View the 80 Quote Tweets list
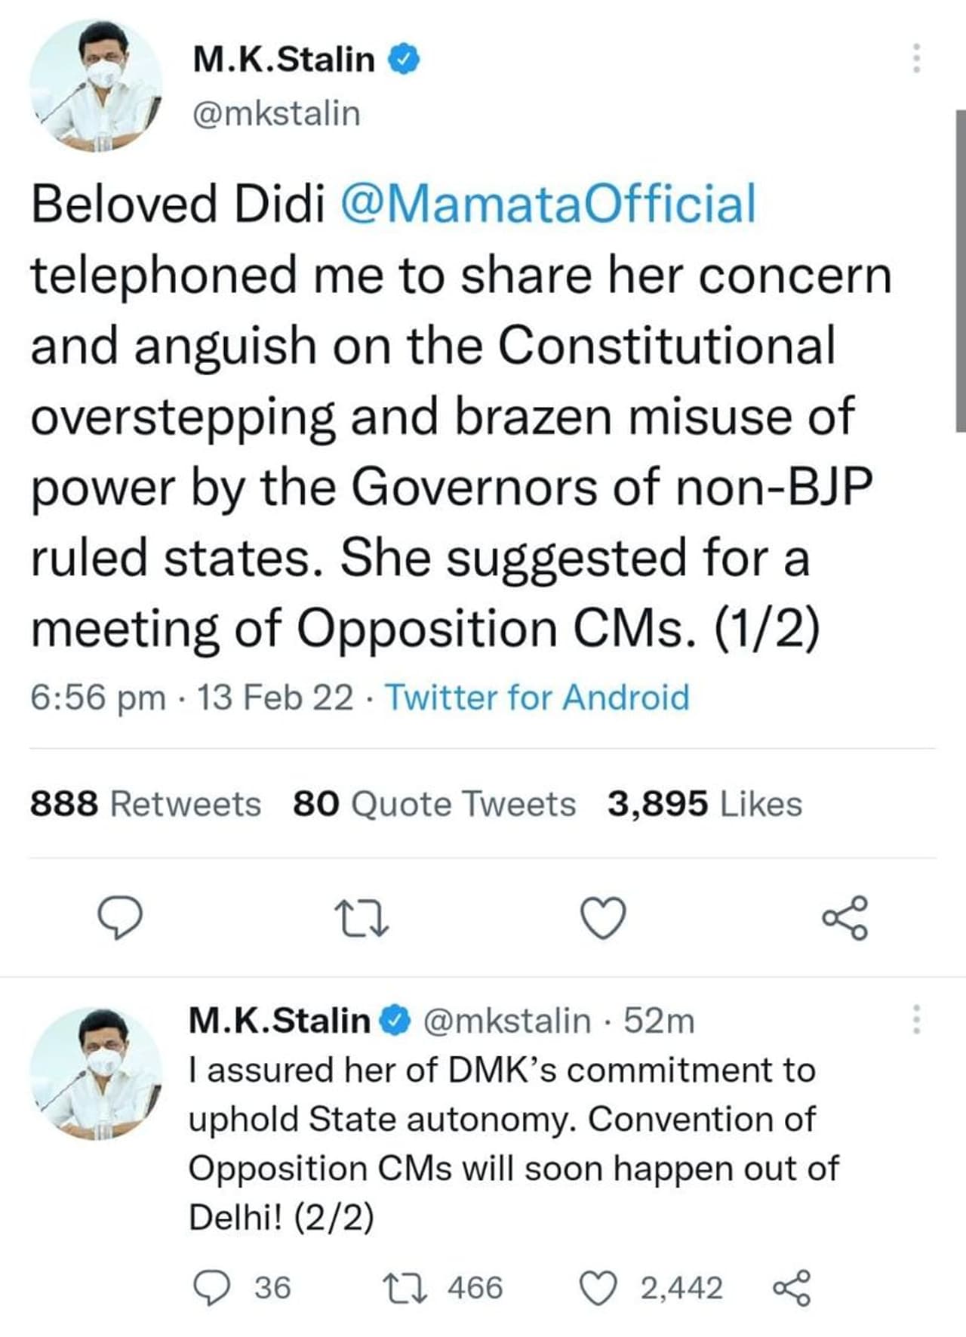 434,804
